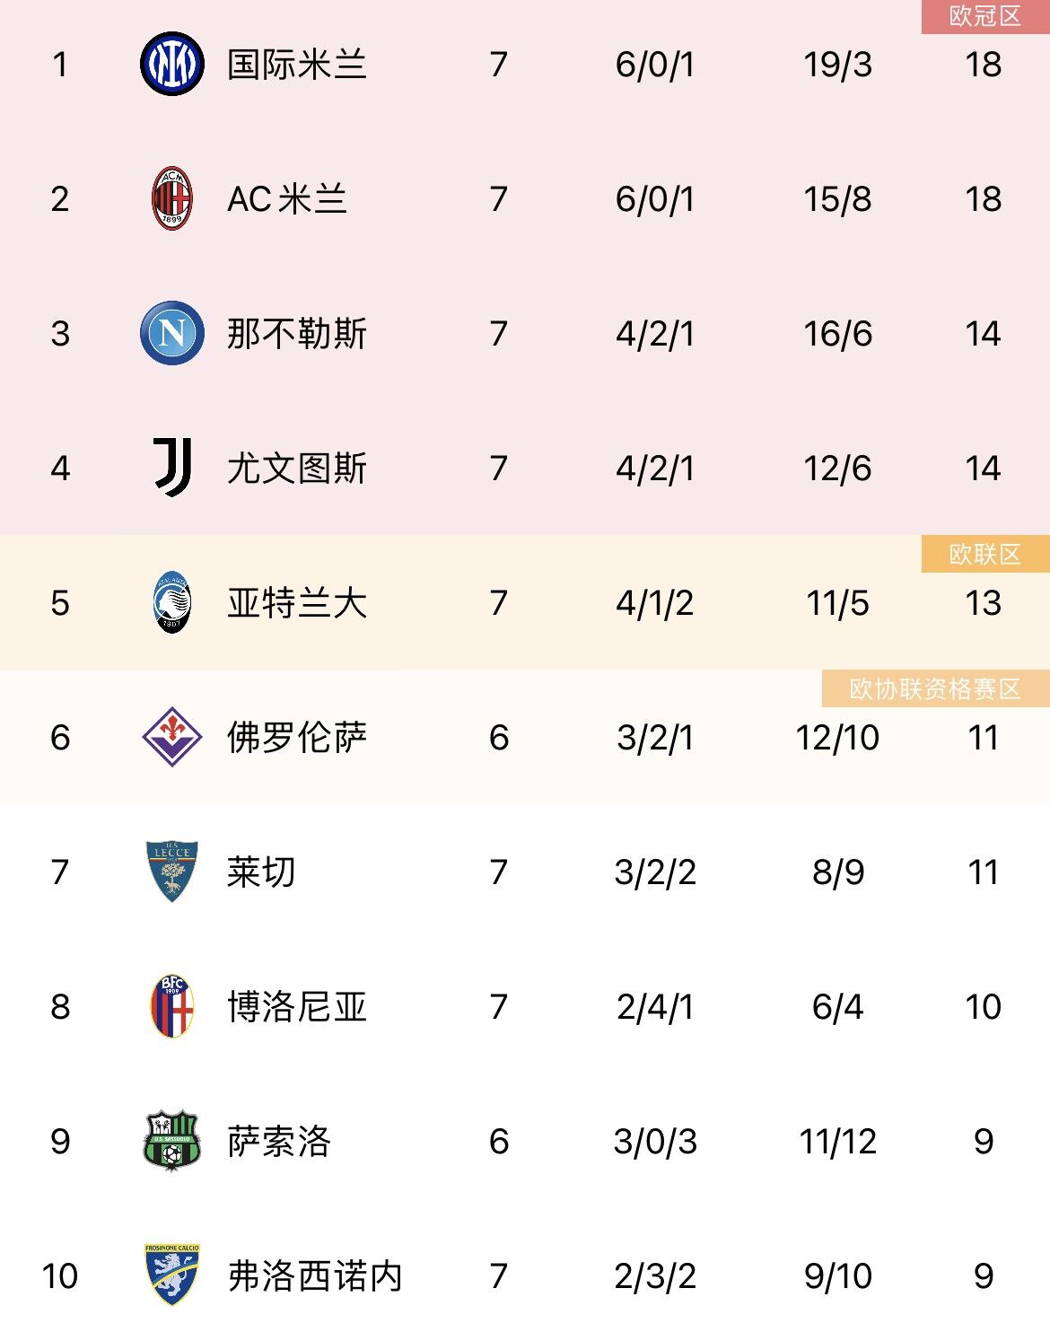1050x1332 pixels.
Task: Select the Fiorentina club logo
Action: click(171, 737)
